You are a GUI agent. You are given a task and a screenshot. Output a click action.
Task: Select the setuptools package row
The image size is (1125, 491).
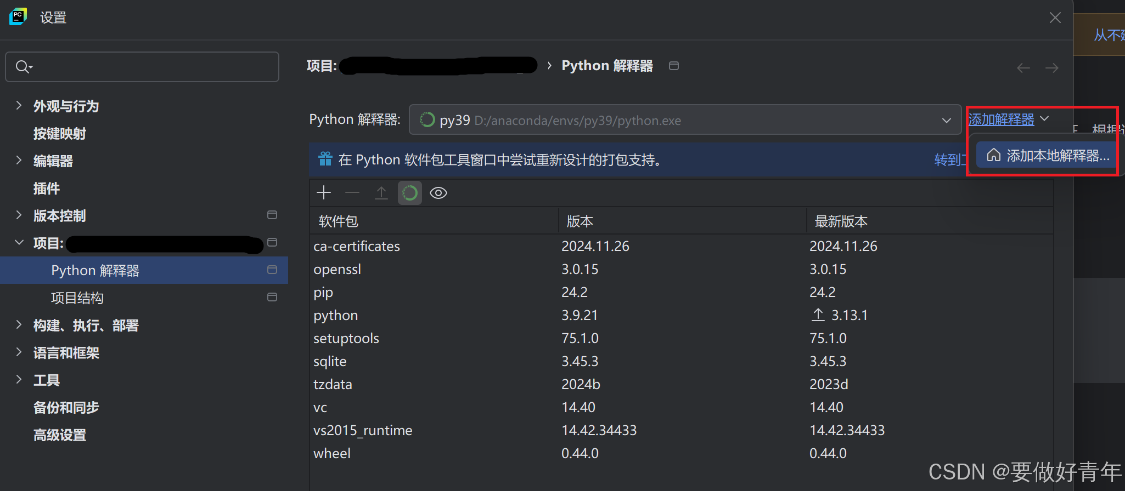pyautogui.click(x=681, y=338)
